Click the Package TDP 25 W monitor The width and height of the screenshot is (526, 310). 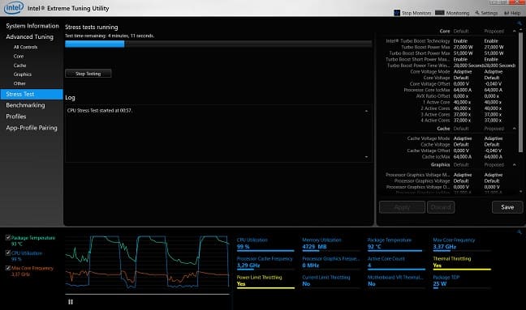click(x=461, y=281)
